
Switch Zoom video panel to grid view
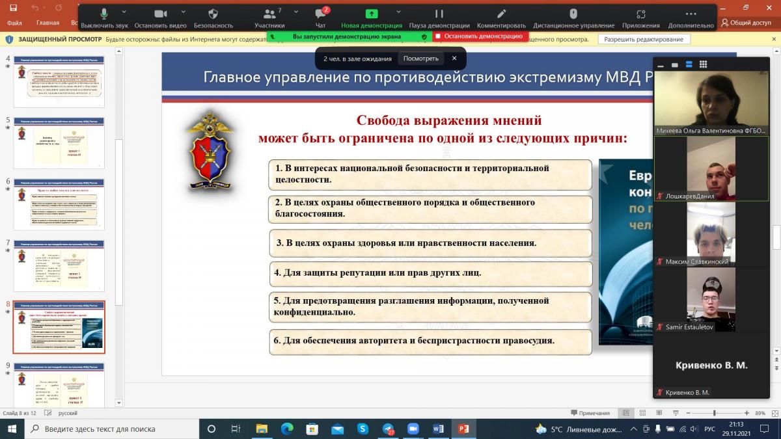click(703, 64)
